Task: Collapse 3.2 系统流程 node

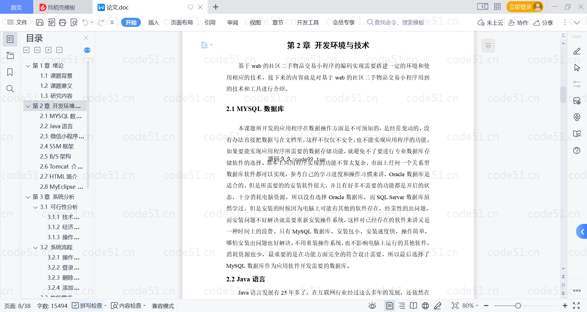Action: (35, 247)
